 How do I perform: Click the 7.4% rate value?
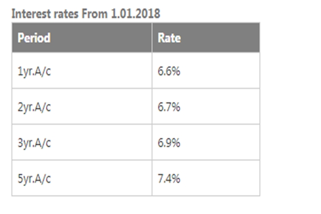(169, 178)
